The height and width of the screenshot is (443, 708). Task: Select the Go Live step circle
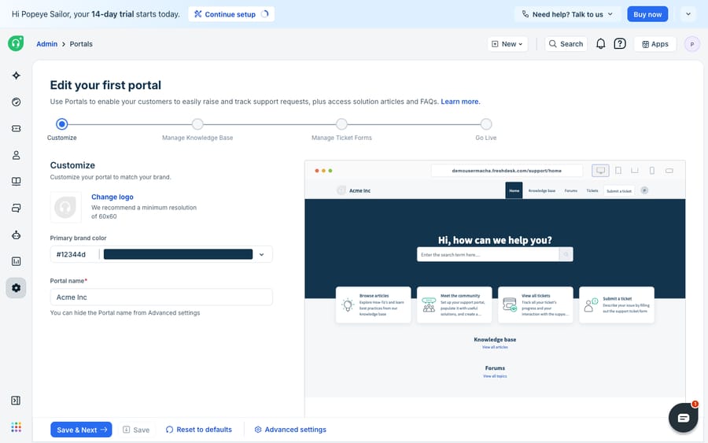coord(486,124)
